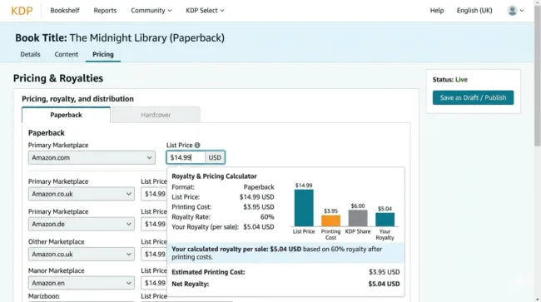Open the user account avatar menu
541x302 pixels.
pyautogui.click(x=515, y=10)
